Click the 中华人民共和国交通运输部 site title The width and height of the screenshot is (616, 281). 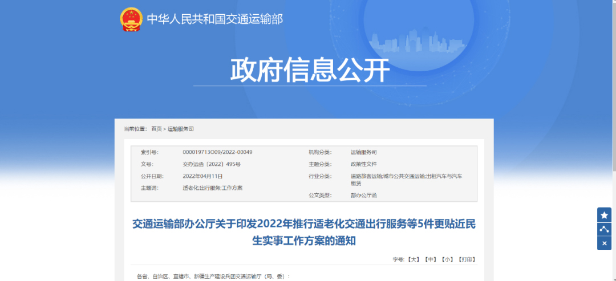click(x=214, y=19)
